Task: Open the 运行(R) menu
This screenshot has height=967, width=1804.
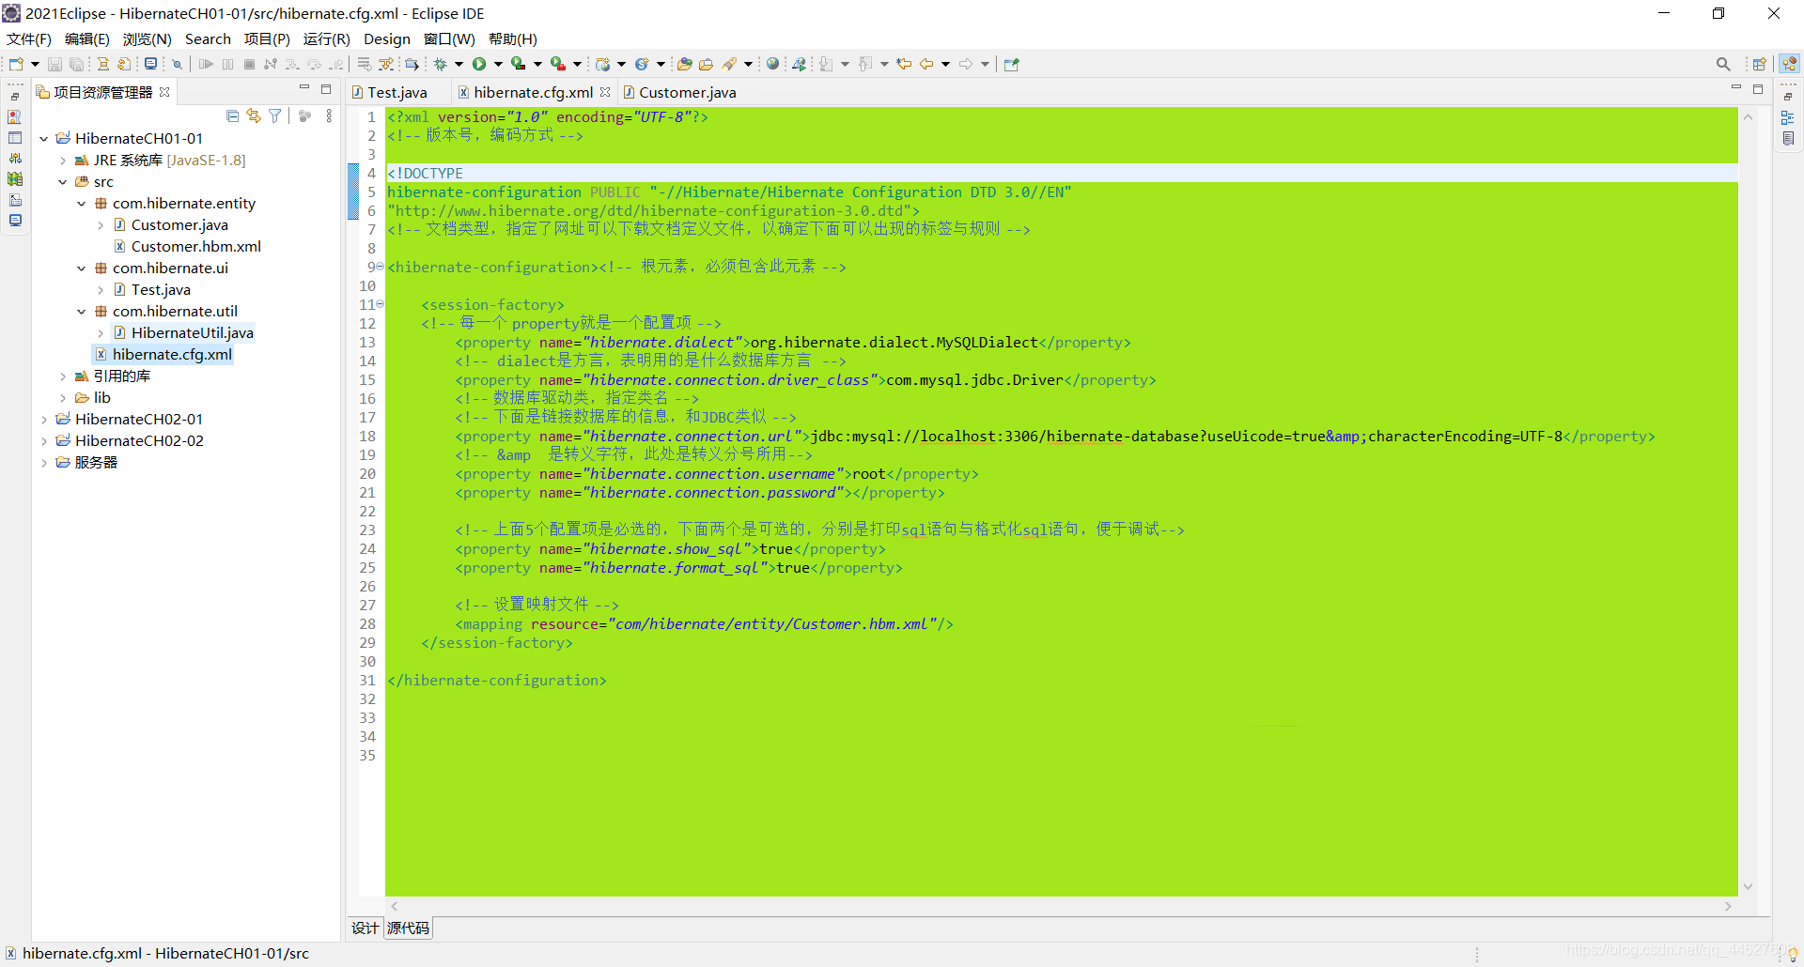Action: [x=326, y=38]
